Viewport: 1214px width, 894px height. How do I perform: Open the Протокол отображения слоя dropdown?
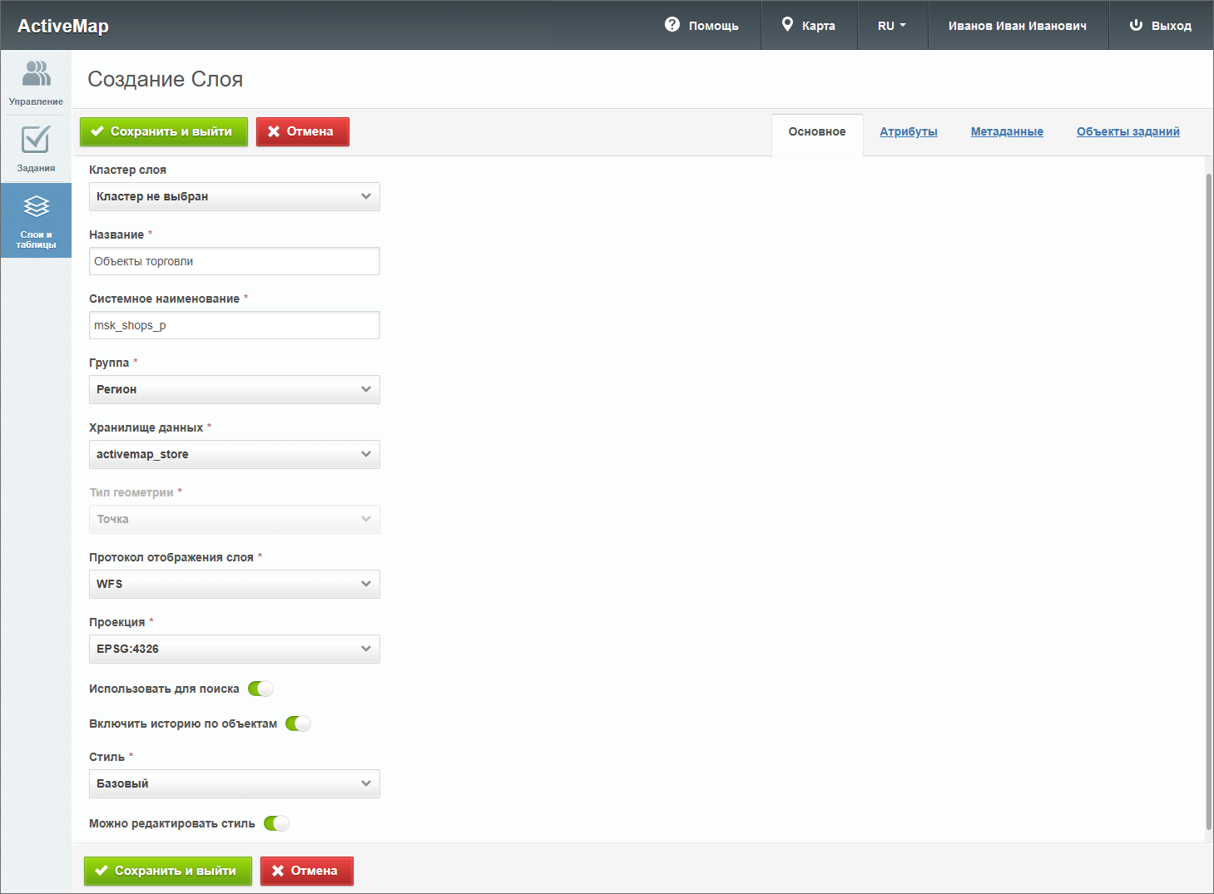[234, 584]
